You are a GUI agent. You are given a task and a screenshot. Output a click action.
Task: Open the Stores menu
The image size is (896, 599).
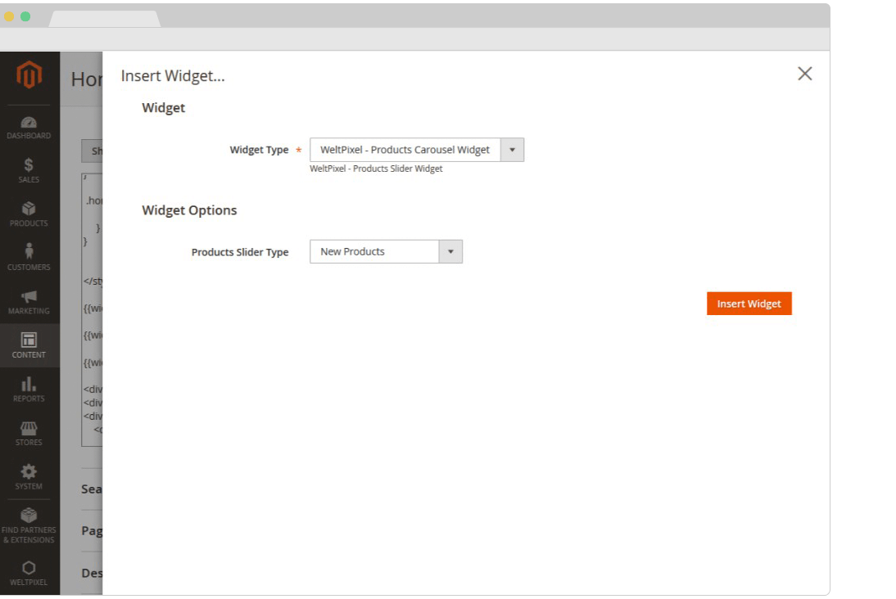pos(29,433)
